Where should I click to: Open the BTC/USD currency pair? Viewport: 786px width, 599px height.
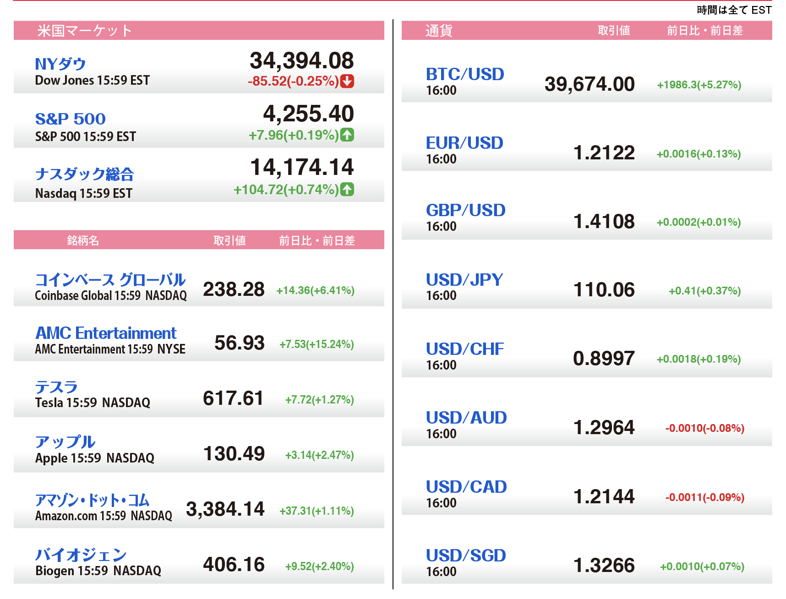(x=464, y=74)
